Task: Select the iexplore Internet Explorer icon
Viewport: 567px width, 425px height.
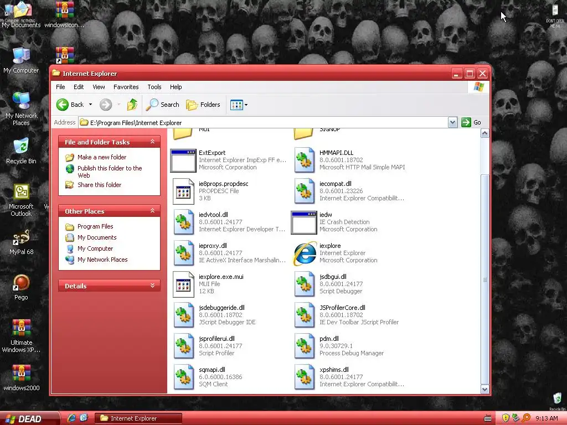Action: coord(305,253)
